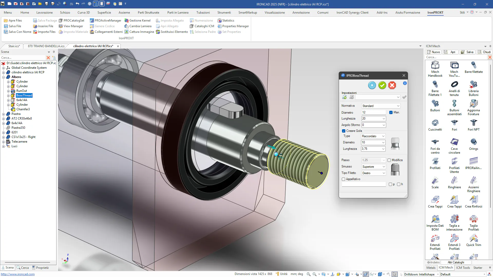Click the Diametro value input field

pos(374,112)
